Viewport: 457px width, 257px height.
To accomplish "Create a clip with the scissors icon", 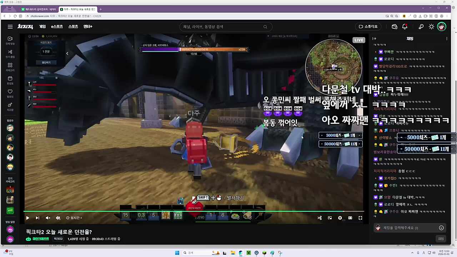I will pyautogui.click(x=319, y=218).
